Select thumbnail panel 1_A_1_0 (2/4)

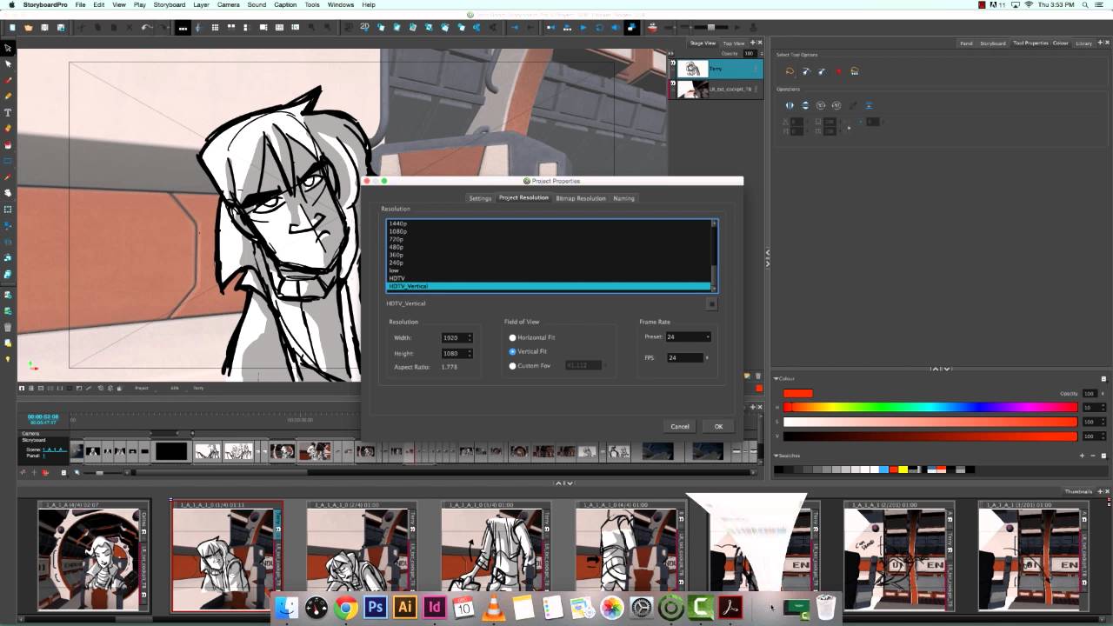[360, 557]
